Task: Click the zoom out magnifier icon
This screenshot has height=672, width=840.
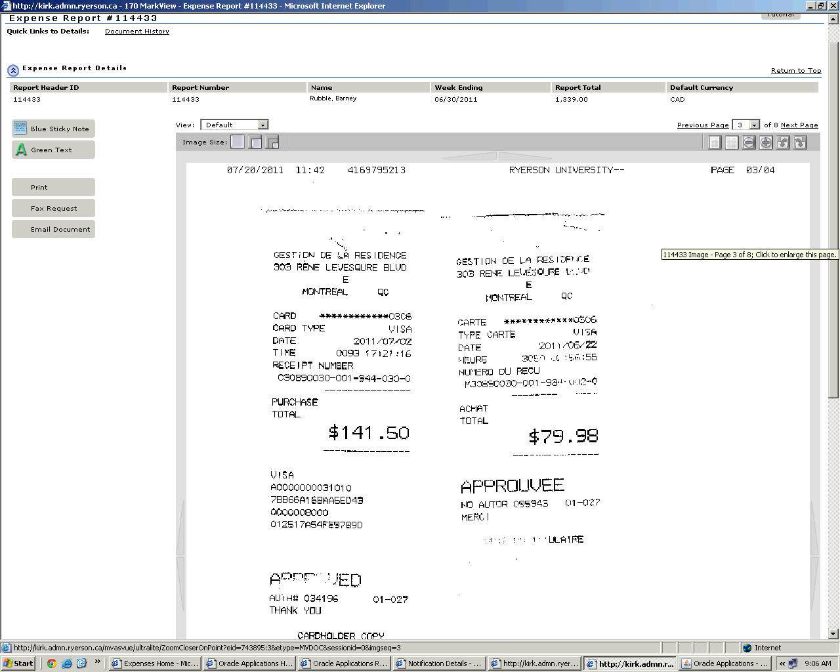Action: coord(749,142)
